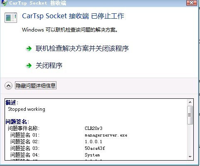Choose 联机检查解决方案并关闭该程序 option
This screenshot has height=166, width=200.
coord(82,49)
